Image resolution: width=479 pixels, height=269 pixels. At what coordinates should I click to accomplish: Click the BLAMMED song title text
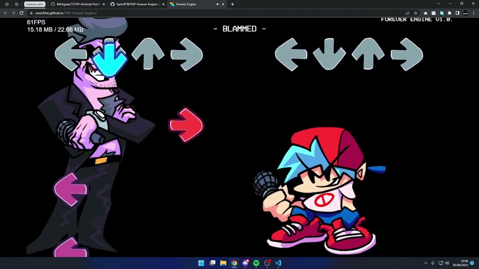pyautogui.click(x=239, y=29)
